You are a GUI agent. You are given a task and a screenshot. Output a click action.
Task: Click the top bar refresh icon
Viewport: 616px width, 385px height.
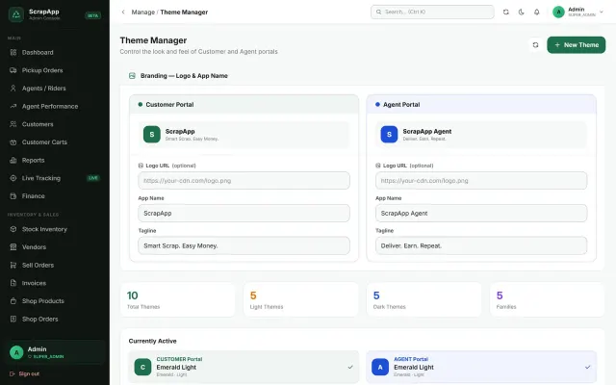(x=506, y=13)
